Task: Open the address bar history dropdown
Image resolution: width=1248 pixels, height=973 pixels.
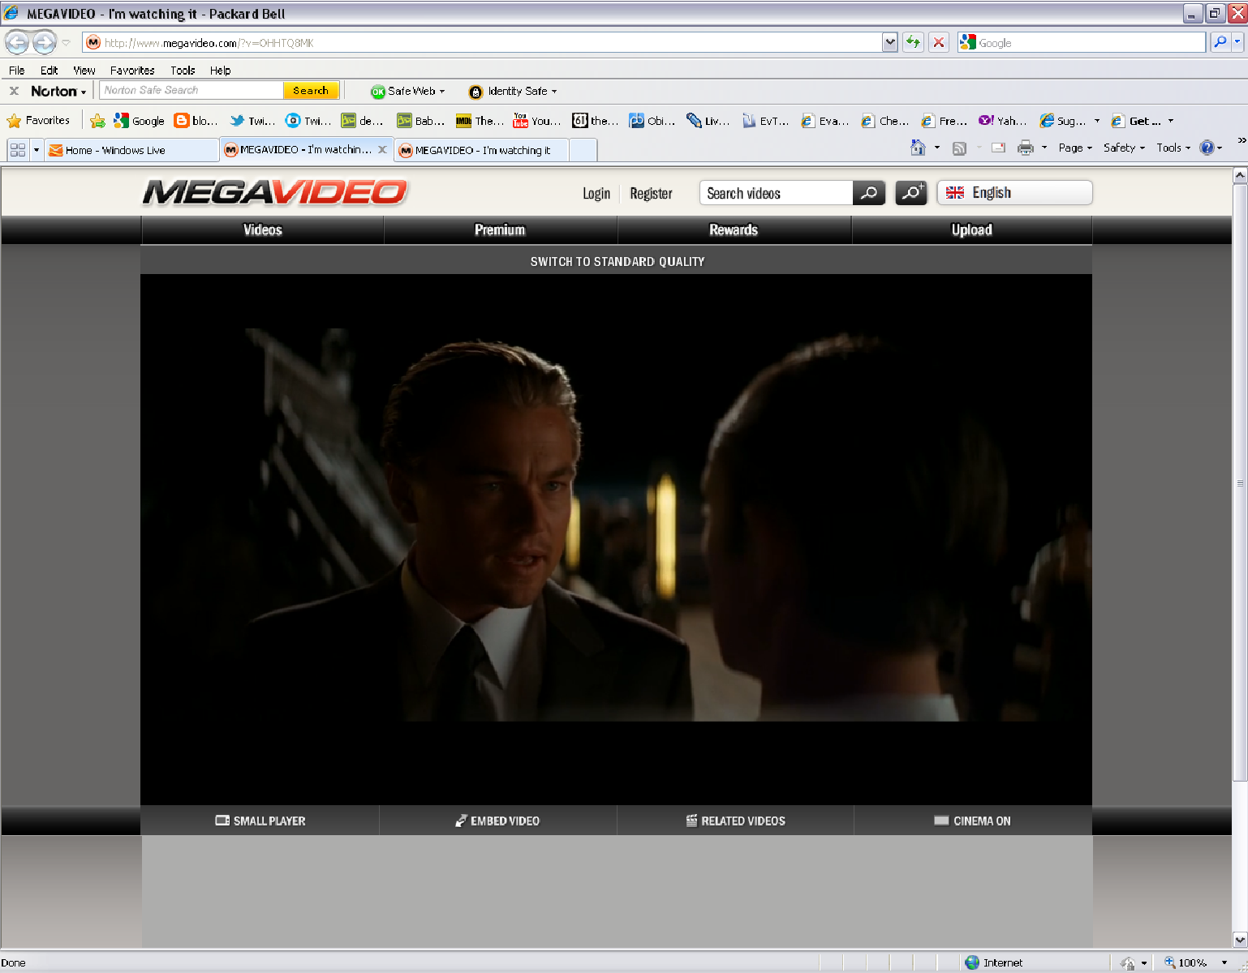Action: coord(890,42)
